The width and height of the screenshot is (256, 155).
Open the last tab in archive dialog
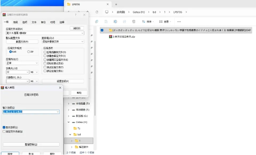click(x=62, y=22)
